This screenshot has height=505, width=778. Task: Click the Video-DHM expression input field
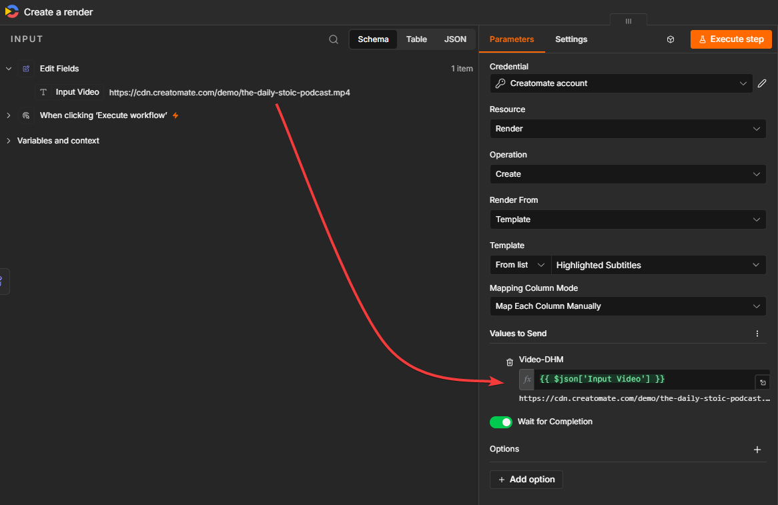[x=645, y=379]
